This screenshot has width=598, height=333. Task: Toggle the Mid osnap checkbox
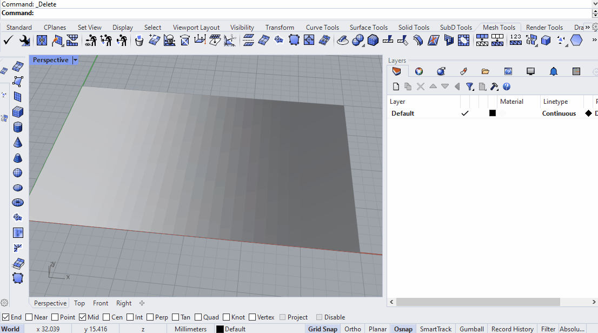(x=82, y=317)
